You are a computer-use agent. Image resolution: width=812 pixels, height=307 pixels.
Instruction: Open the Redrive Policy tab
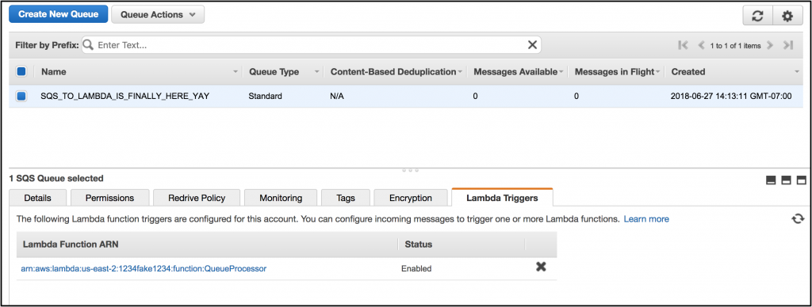[x=197, y=198]
